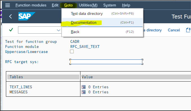Click the green checkmark Enter icon
The height and width of the screenshot is (111, 191).
click(11, 30)
